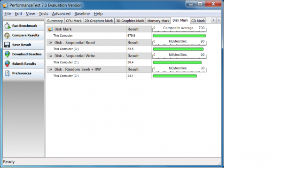Open the File menu
The height and width of the screenshot is (176, 282).
(x=8, y=14)
